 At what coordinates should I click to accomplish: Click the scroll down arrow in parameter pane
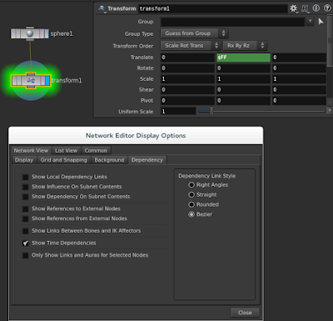point(330,111)
